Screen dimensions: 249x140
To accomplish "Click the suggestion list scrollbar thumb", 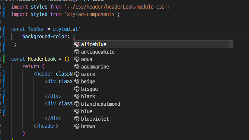I will (x=231, y=44).
